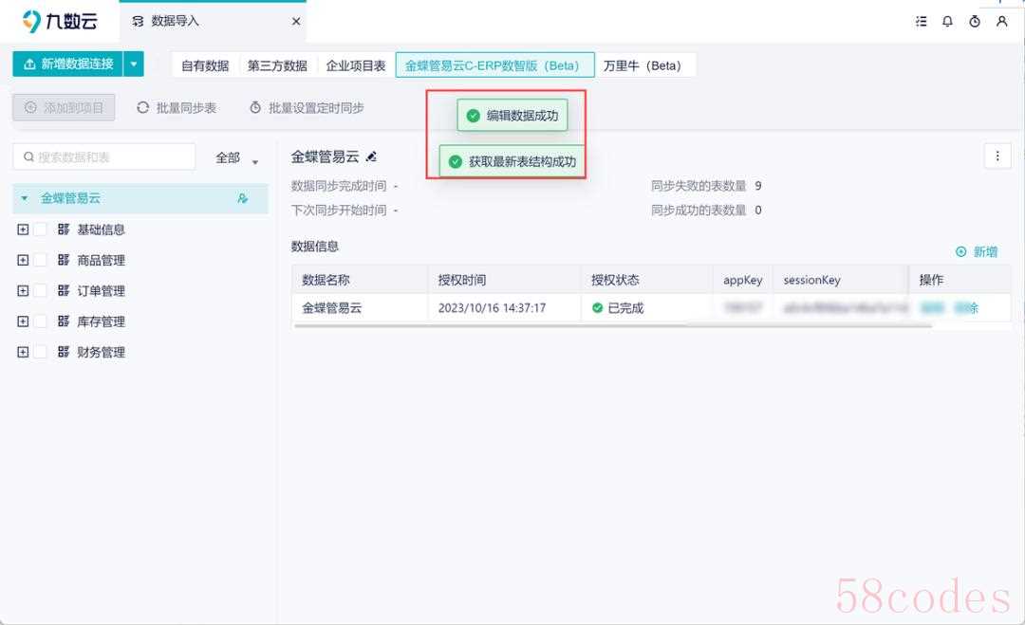The height and width of the screenshot is (625, 1025).
Task: Switch to 企业项目表 tab
Action: pos(356,65)
